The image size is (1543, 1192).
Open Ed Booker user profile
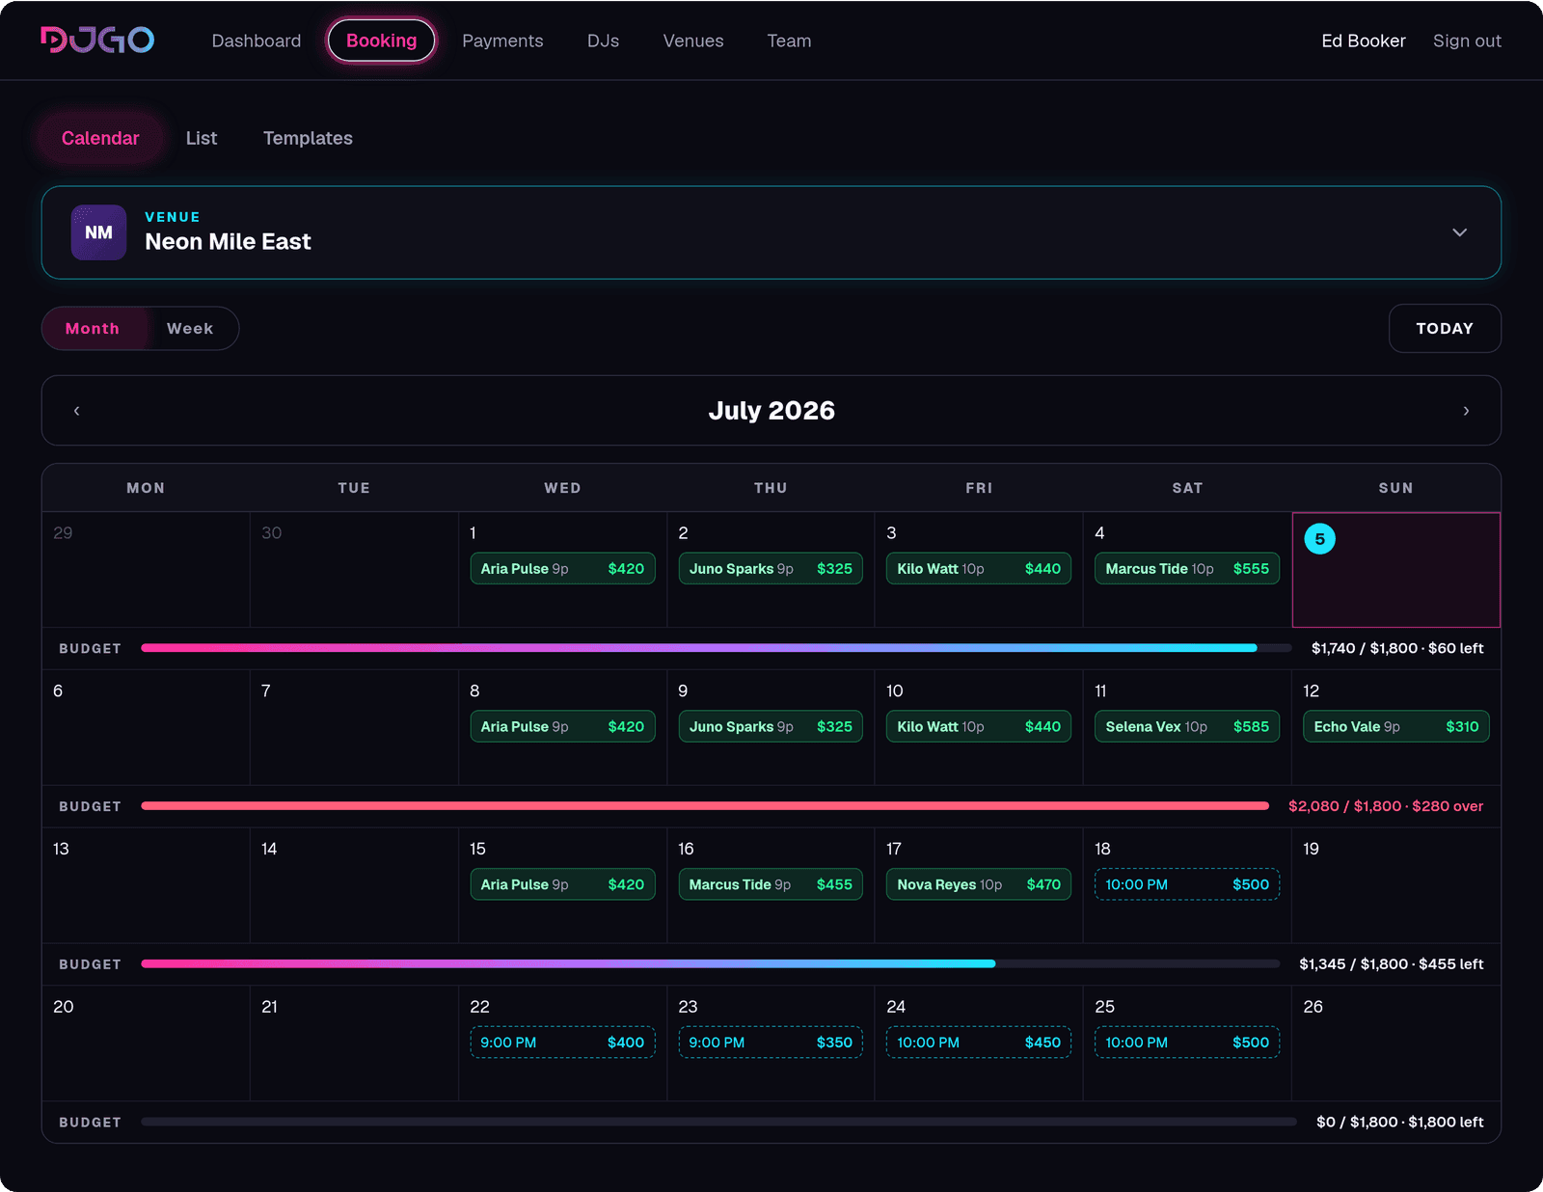tap(1364, 41)
